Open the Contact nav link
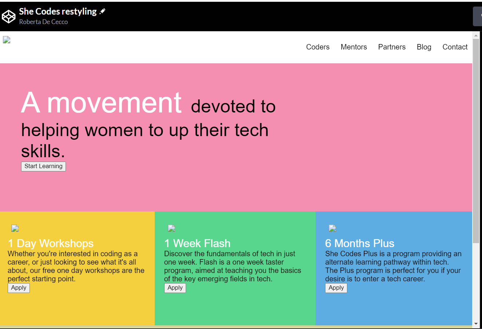 [455, 47]
